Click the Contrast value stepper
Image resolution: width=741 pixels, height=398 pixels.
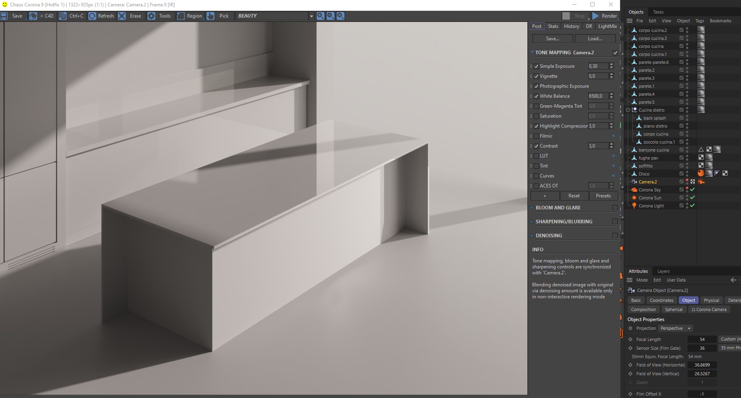tap(611, 146)
